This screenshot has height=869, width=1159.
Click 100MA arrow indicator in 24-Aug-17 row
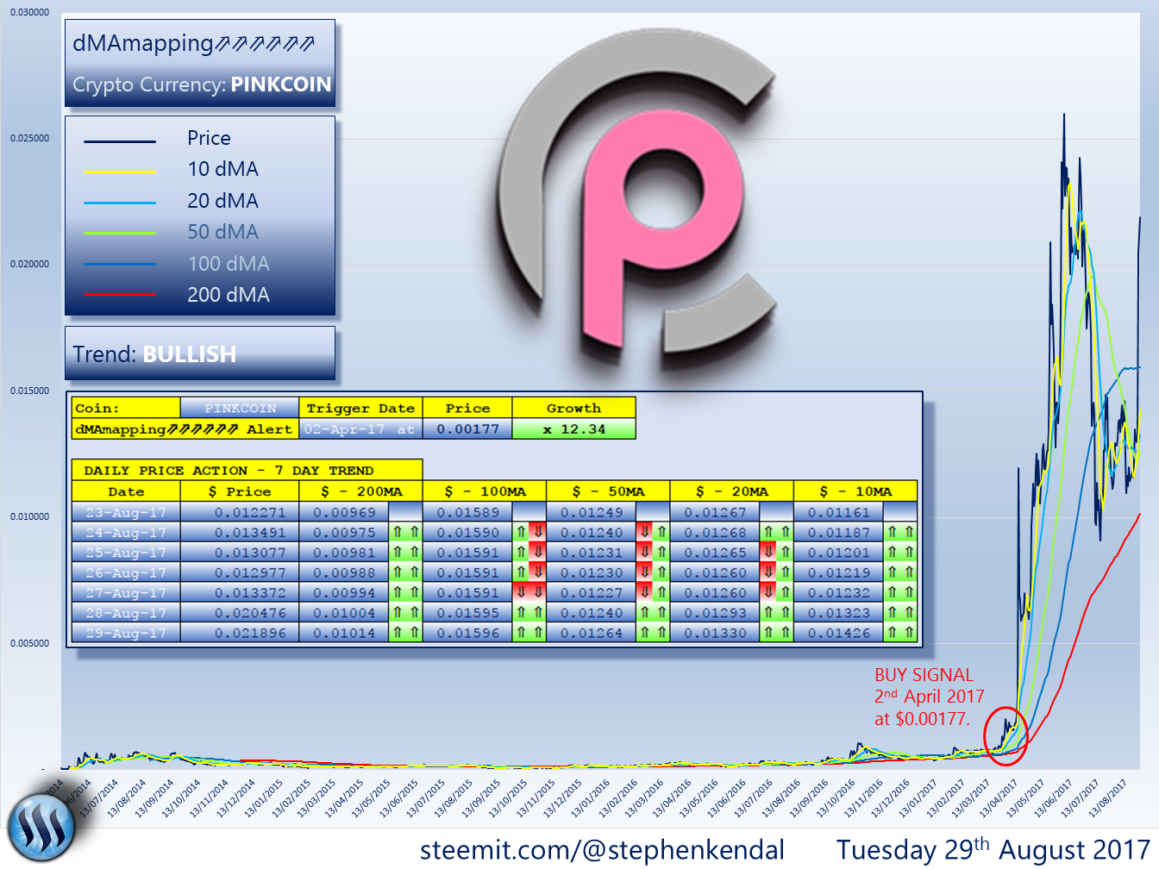pyautogui.click(x=529, y=533)
